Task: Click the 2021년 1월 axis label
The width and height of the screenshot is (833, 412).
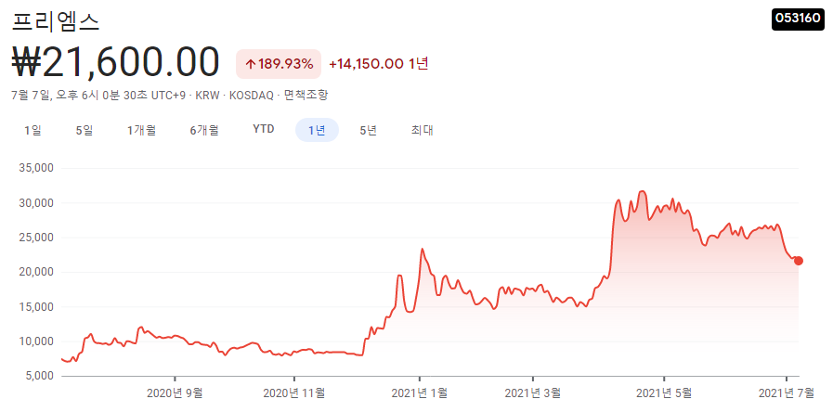Action: [419, 393]
